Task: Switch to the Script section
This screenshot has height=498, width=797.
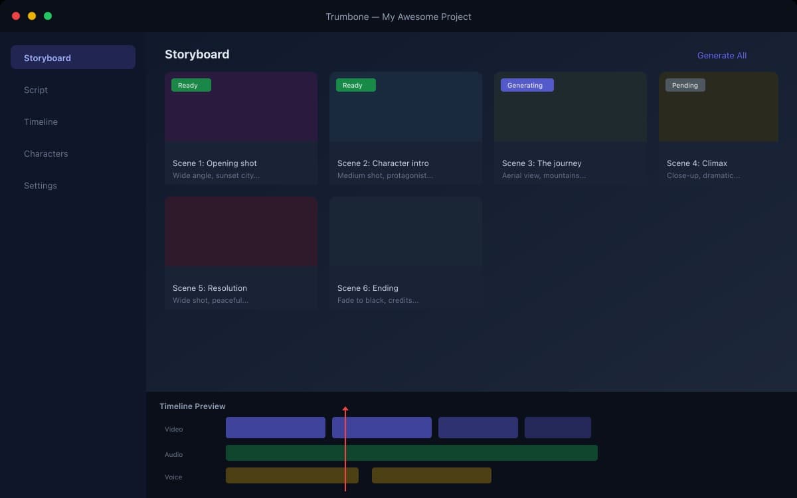Action: tap(36, 90)
